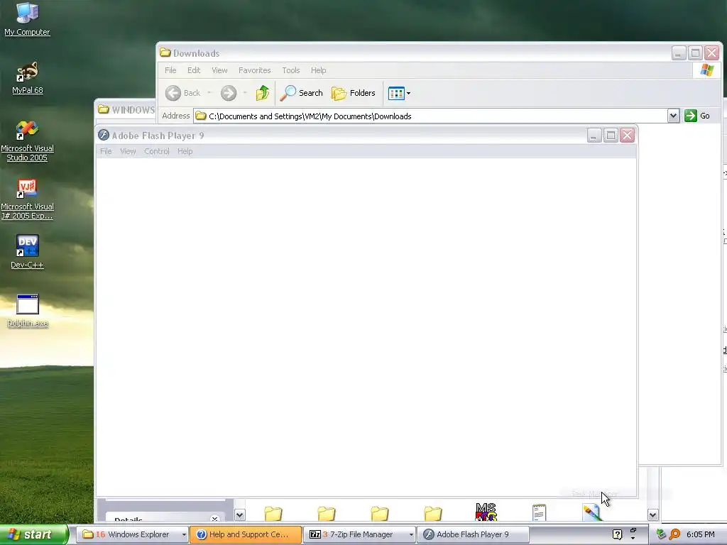
Task: Minimize the Downloads window
Action: pos(679,53)
